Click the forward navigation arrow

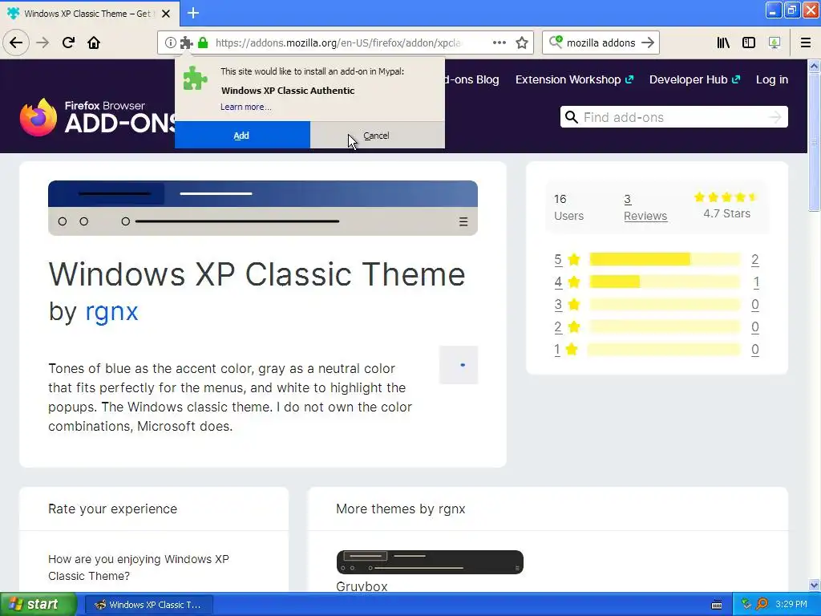pos(42,43)
